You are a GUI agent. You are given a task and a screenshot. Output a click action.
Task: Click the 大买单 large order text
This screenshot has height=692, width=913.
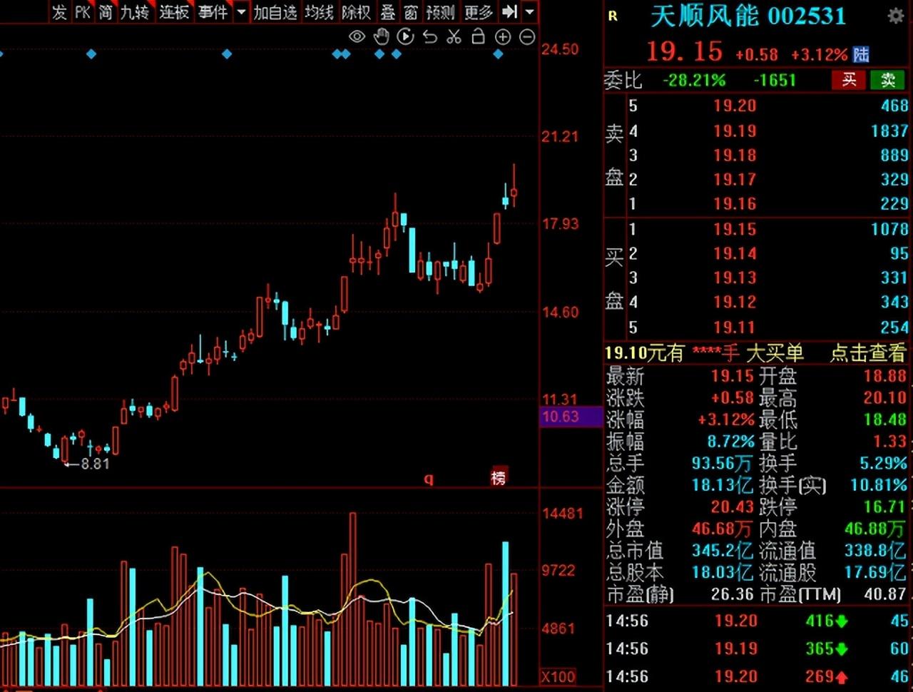click(775, 352)
